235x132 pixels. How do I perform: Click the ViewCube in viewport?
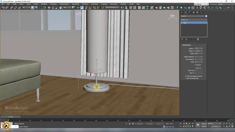172,17
